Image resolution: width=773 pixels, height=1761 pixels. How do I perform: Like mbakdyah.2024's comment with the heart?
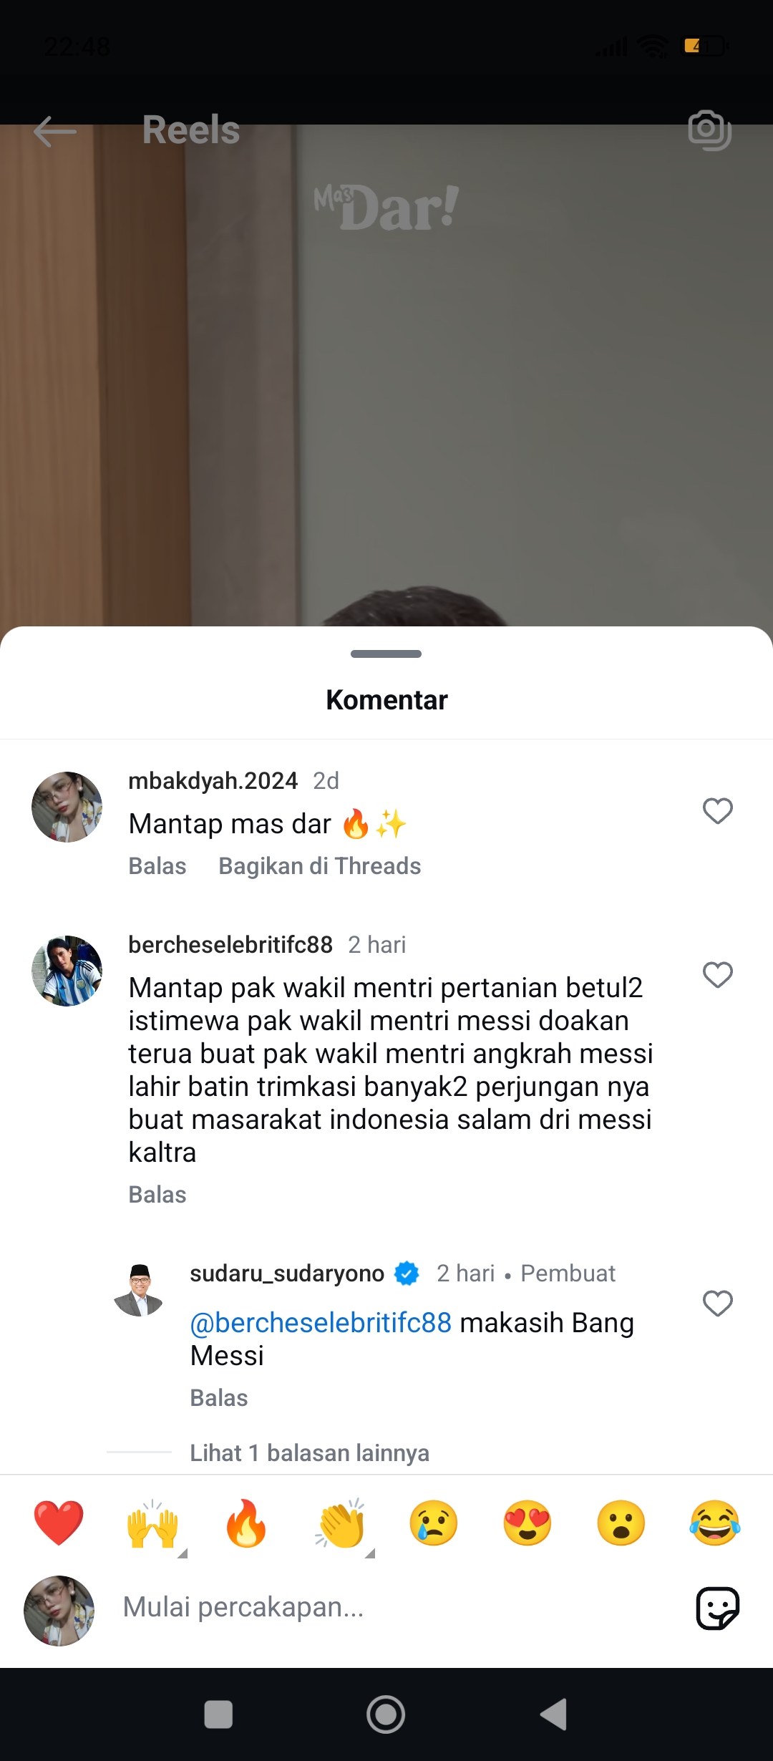click(x=718, y=811)
